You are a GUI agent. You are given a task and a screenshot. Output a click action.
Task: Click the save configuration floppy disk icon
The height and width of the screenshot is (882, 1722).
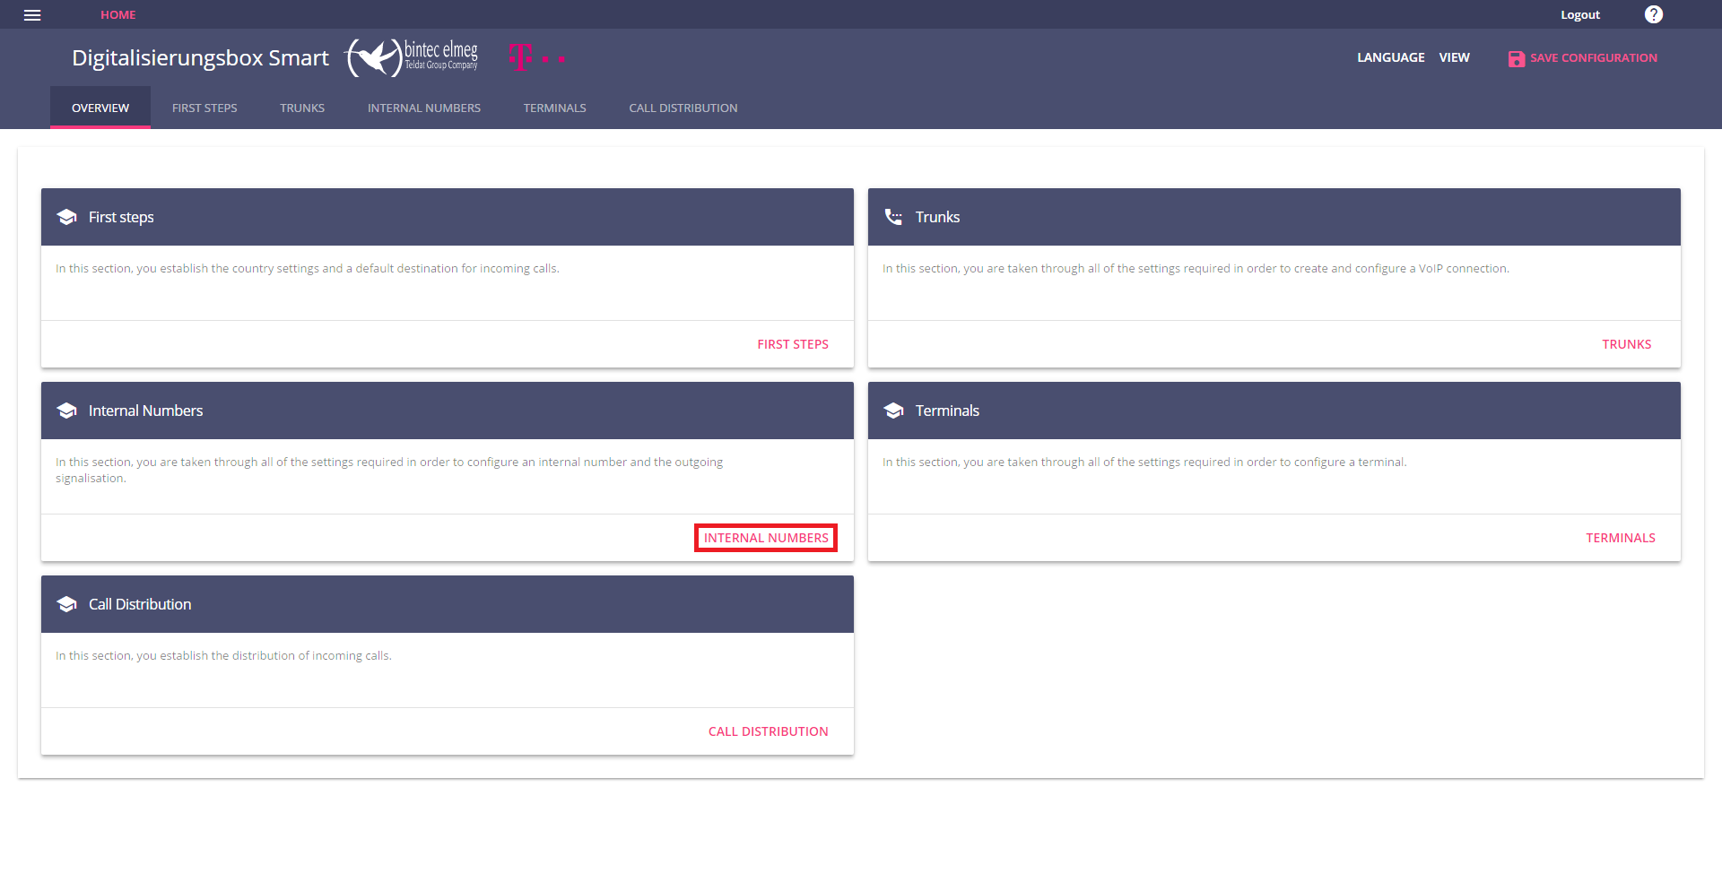coord(1516,58)
